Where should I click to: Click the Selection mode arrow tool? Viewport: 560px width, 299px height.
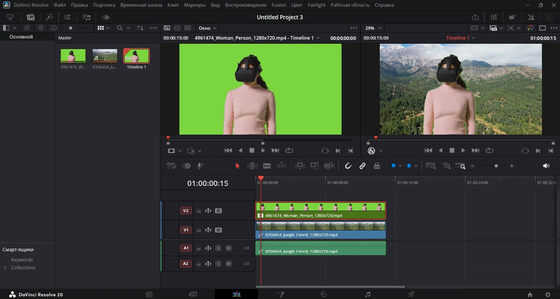(x=237, y=166)
